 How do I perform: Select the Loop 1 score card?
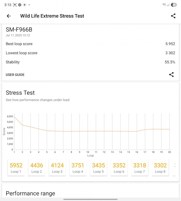coord(16,168)
